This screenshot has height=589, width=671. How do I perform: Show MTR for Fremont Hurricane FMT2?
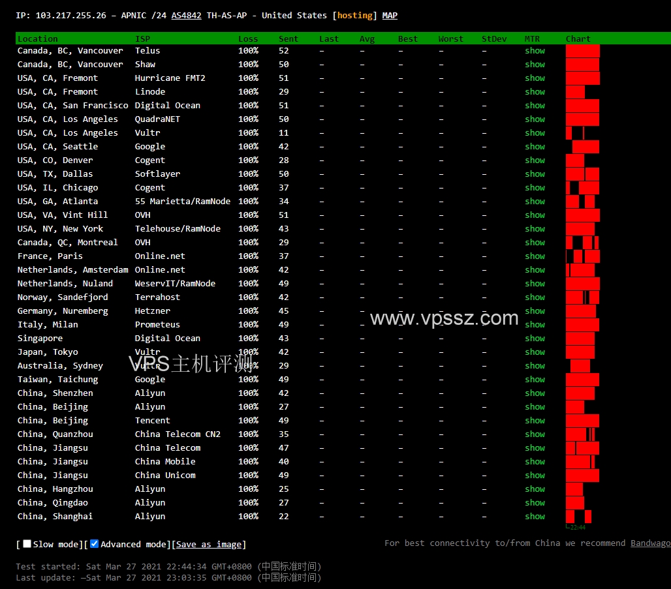pos(535,78)
